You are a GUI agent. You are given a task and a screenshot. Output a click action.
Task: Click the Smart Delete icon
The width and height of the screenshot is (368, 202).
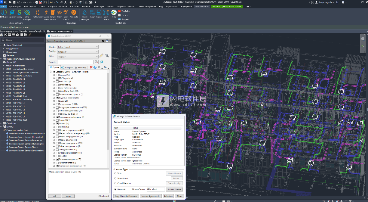point(53,13)
